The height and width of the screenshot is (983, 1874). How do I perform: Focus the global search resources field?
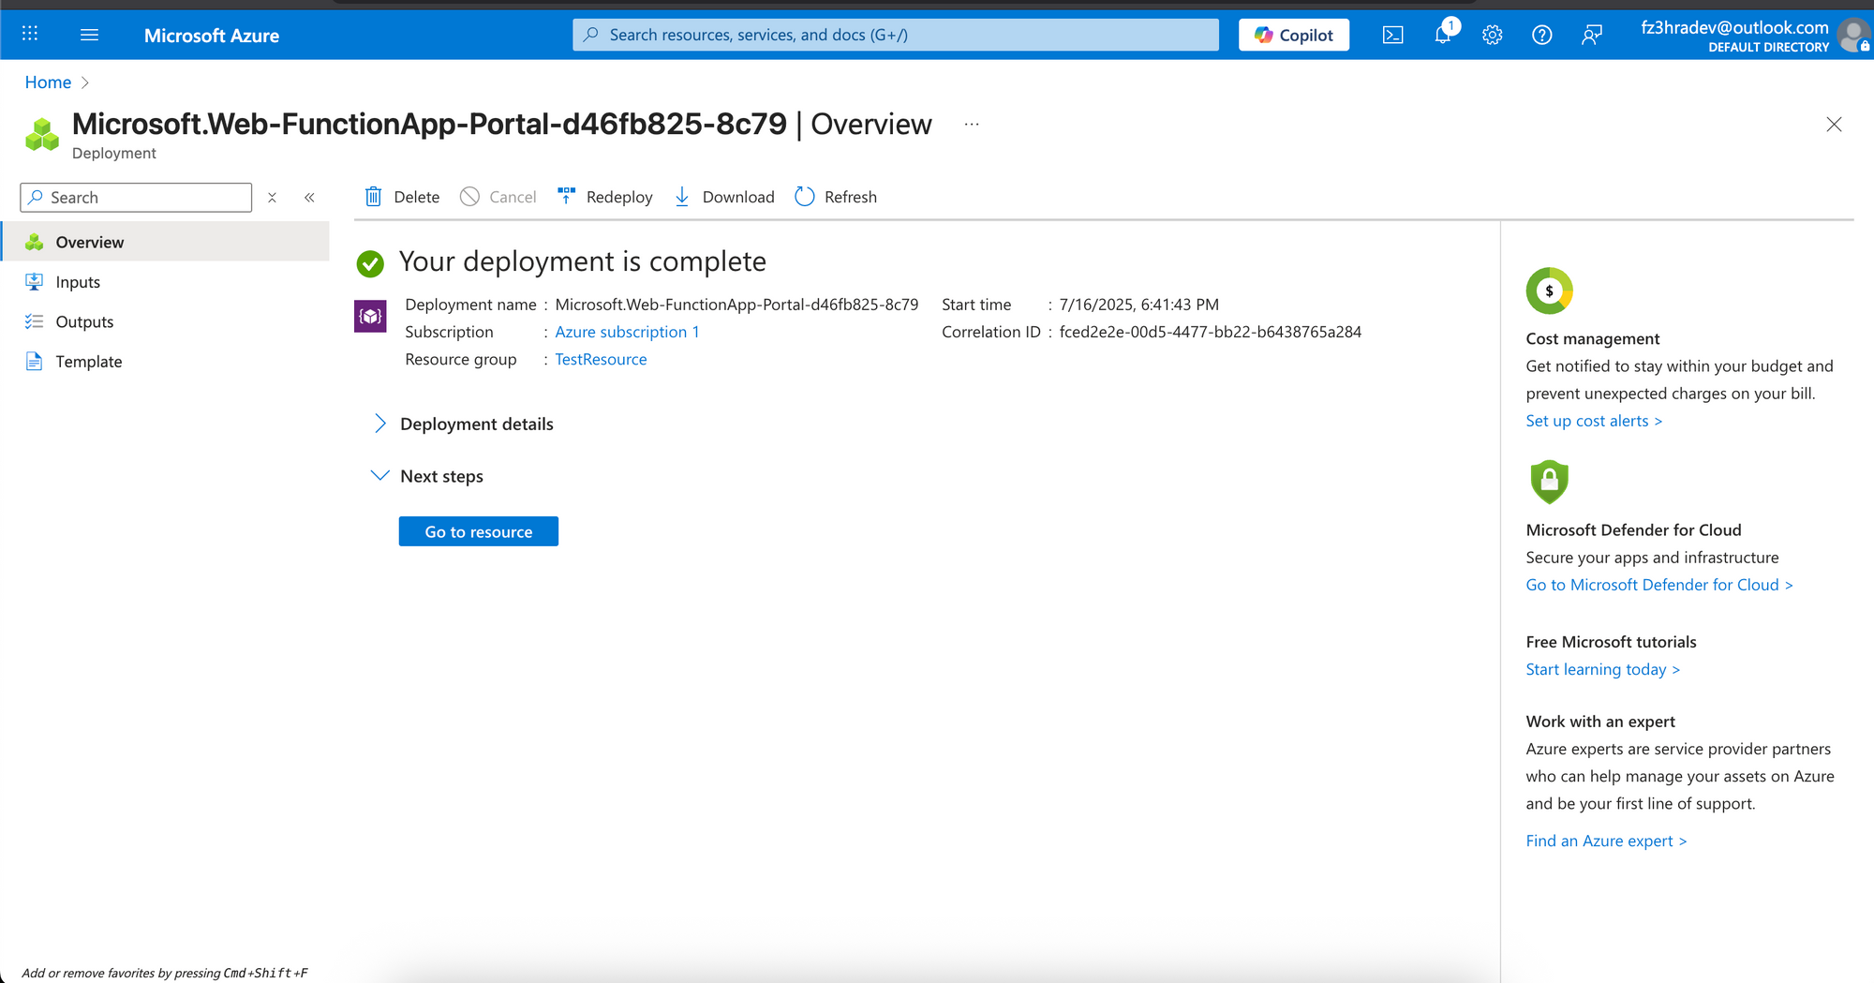[896, 35]
